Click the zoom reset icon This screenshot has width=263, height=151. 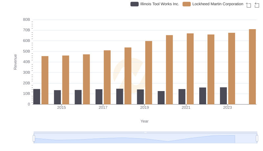tap(257, 5)
